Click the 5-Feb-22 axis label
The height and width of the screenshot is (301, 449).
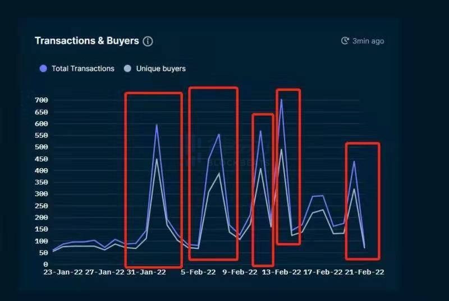point(198,272)
